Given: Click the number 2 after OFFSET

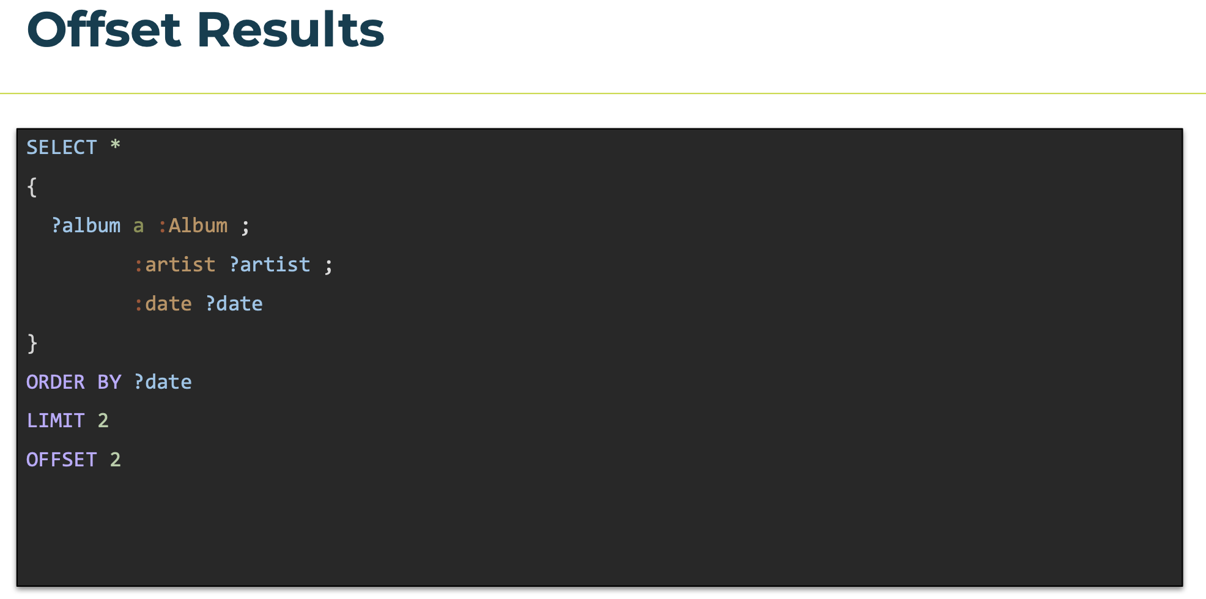Looking at the screenshot, I should coord(115,460).
